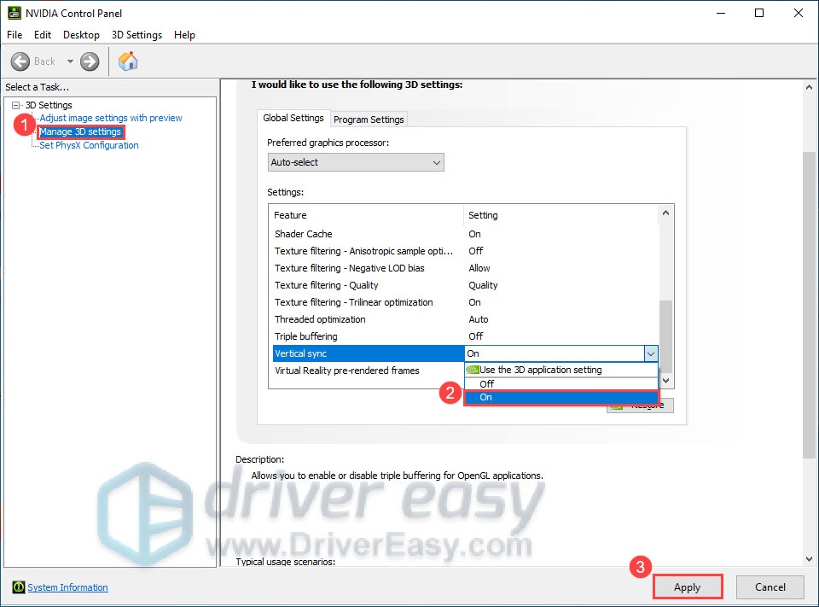Click main pane scroll down arrow
This screenshot has width=819, height=607.
point(809,559)
